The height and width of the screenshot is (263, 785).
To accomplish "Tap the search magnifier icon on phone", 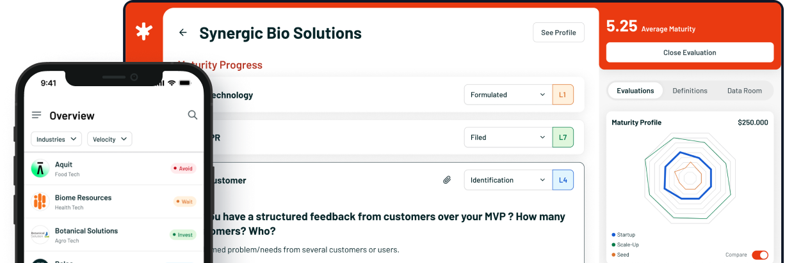I will pyautogui.click(x=192, y=115).
